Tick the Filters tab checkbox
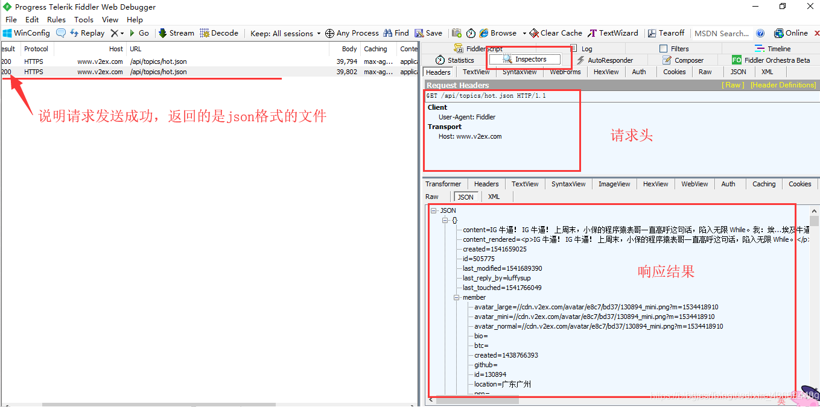This screenshot has height=407, width=820. tap(664, 49)
